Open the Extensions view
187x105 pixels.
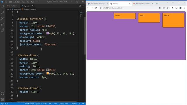[2, 30]
